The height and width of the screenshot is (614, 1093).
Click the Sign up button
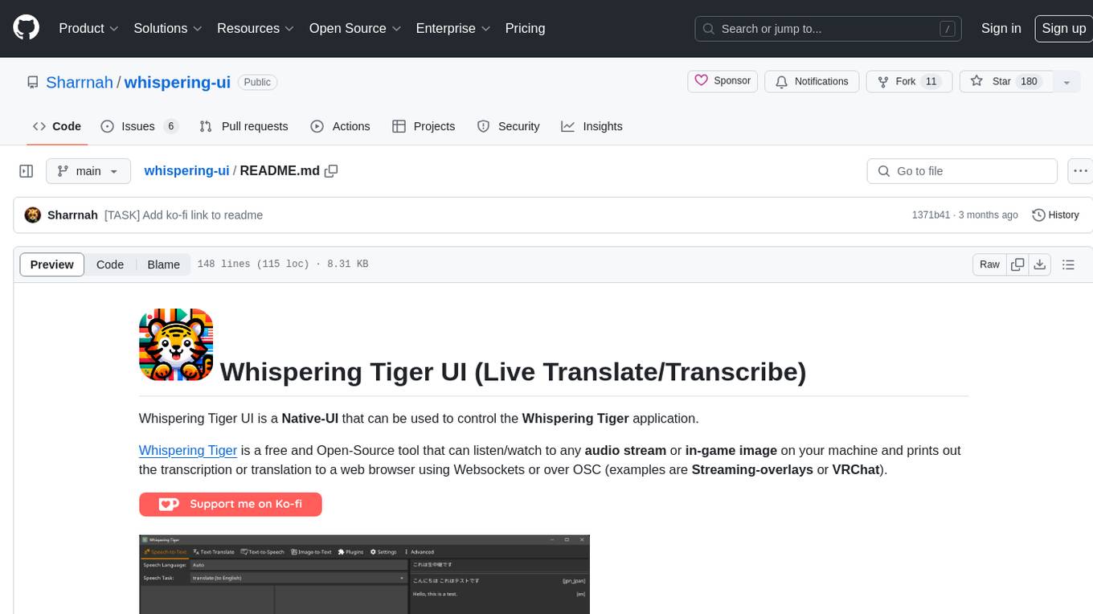pyautogui.click(x=1063, y=28)
